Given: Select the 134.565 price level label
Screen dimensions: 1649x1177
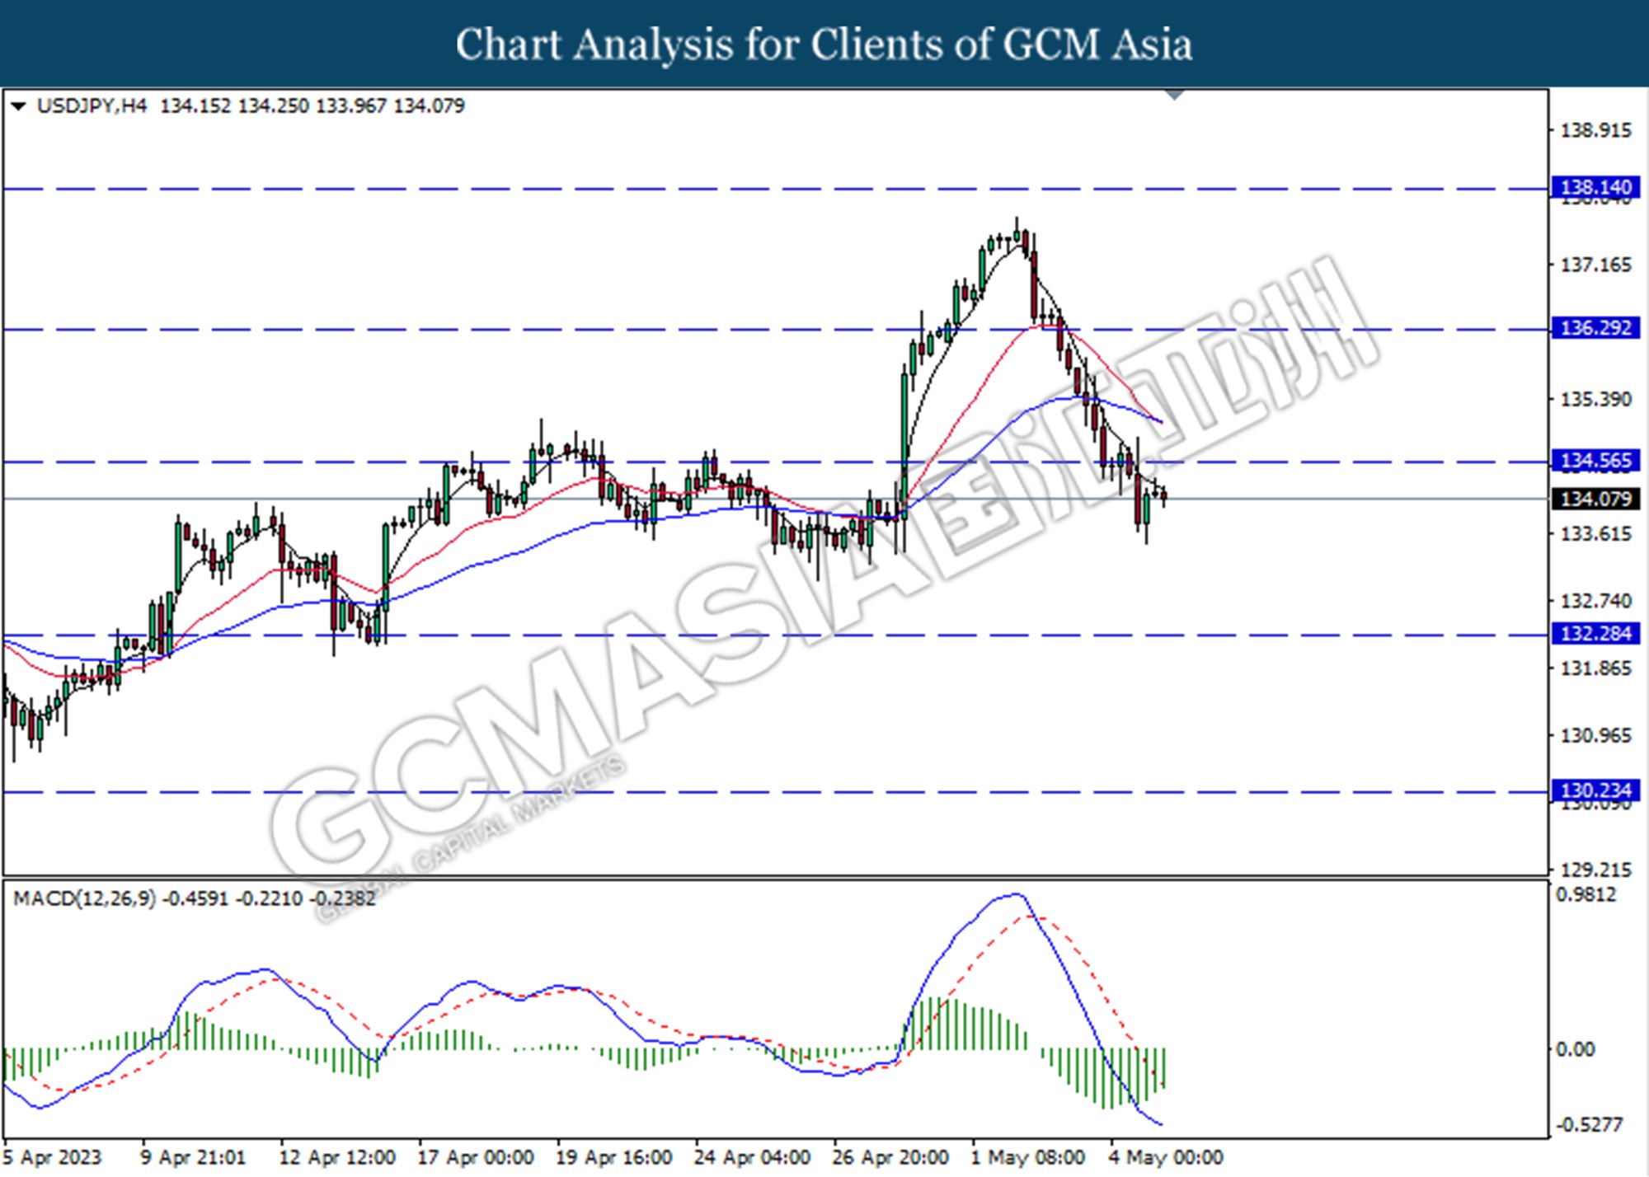Looking at the screenshot, I should point(1595,460).
